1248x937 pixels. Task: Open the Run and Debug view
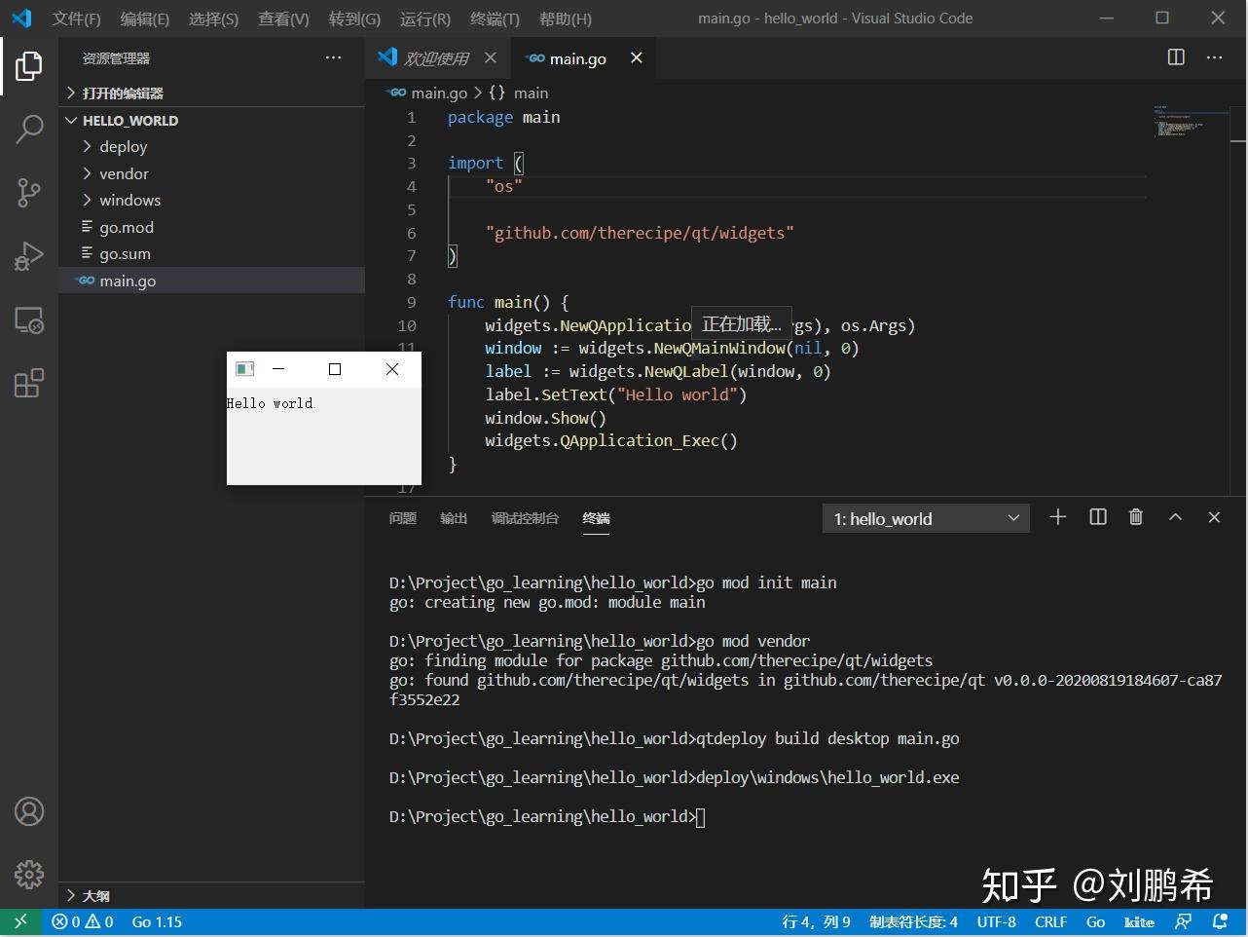[29, 256]
